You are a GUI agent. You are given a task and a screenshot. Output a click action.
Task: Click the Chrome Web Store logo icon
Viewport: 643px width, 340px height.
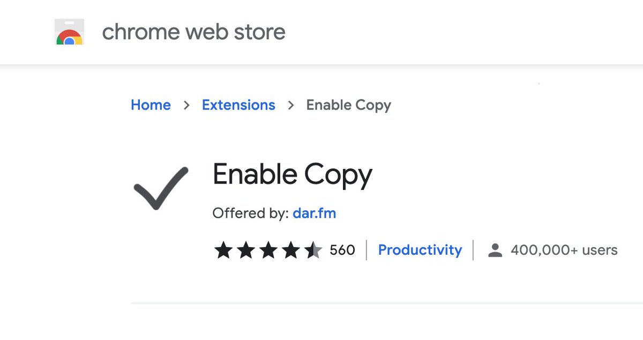[69, 32]
